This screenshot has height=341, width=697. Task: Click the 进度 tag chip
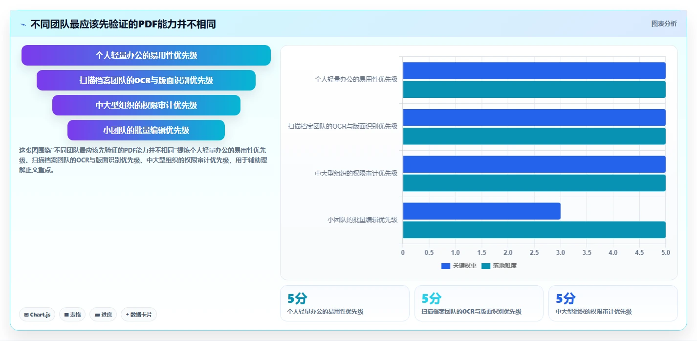[103, 315]
